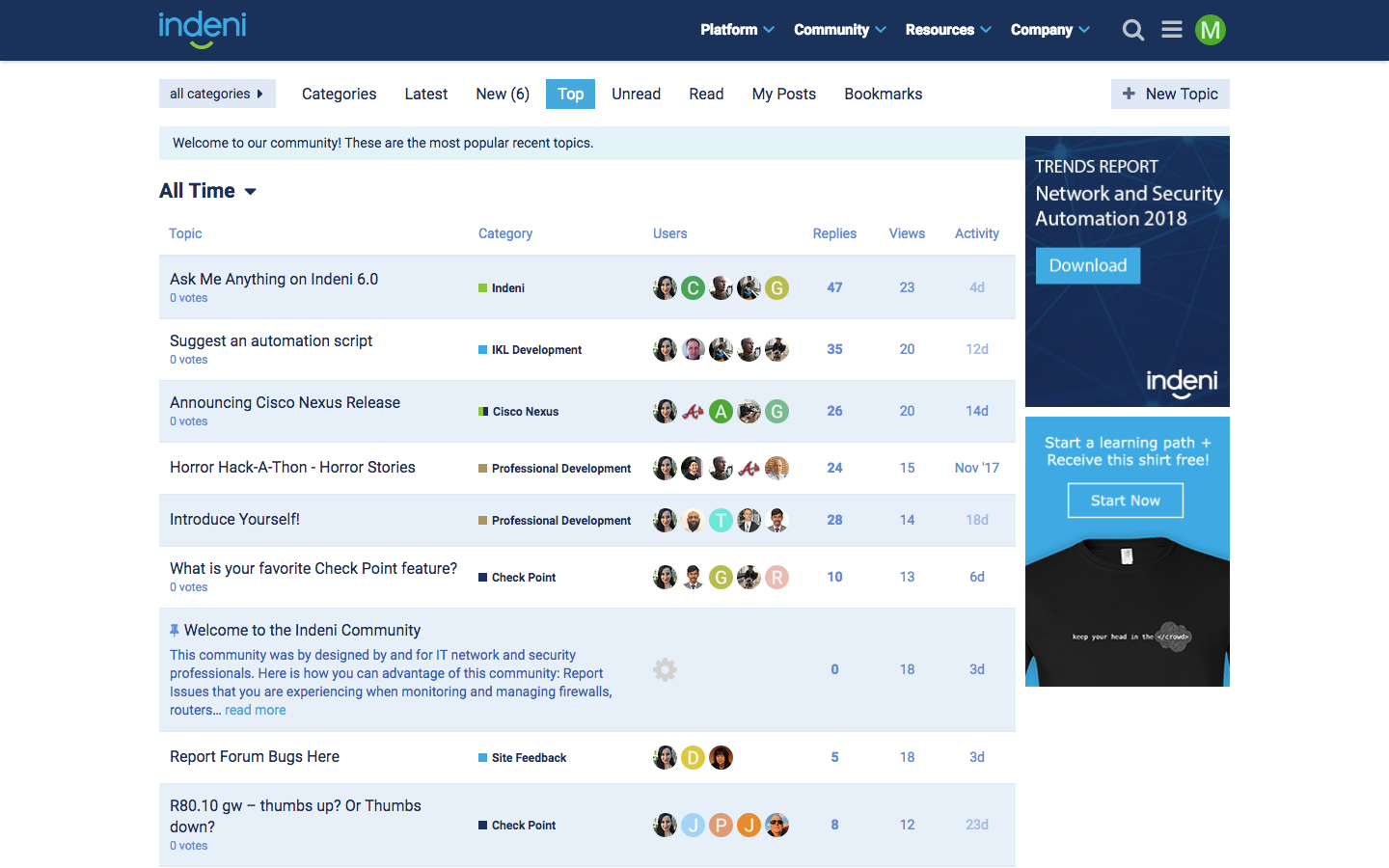Click the orange P avatar in R80.10 row
The image size is (1389, 868).
[721, 825]
